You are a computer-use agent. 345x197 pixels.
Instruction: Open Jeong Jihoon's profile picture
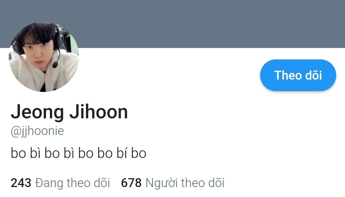tap(44, 57)
